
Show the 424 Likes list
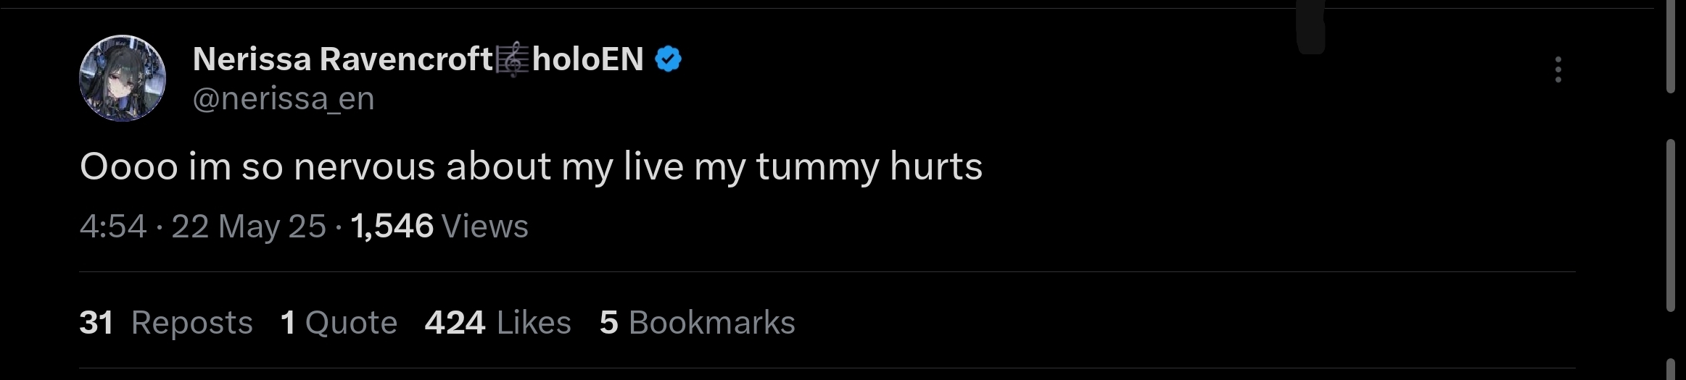[498, 323]
